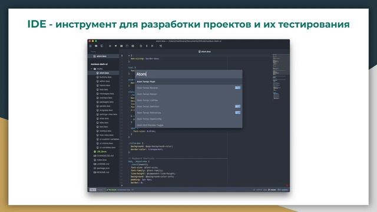Open settings-view.less in the tree view
Image resolution: width=377 pixels, height=212 pixels.
coord(107,114)
